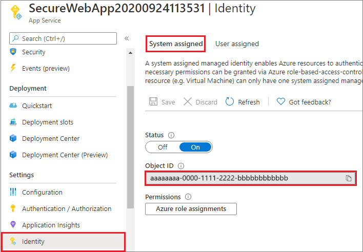Viewport: 363px width, 252px height.
Task: Open Azure role assignments
Action: point(191,209)
